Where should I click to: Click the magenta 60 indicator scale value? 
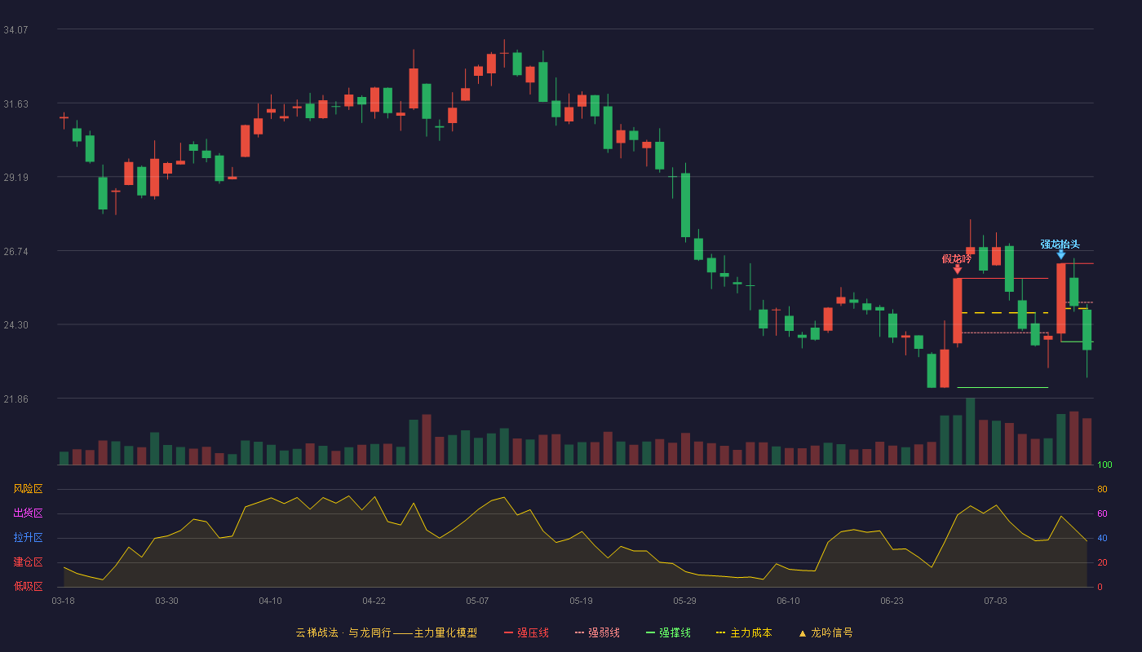(1102, 513)
